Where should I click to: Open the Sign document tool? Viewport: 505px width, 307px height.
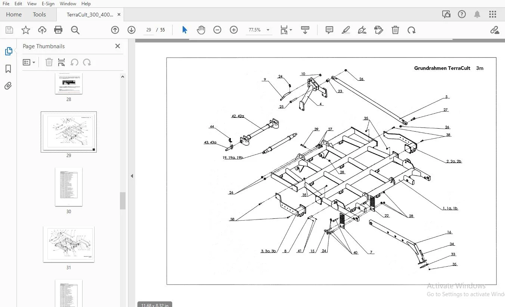click(x=362, y=30)
